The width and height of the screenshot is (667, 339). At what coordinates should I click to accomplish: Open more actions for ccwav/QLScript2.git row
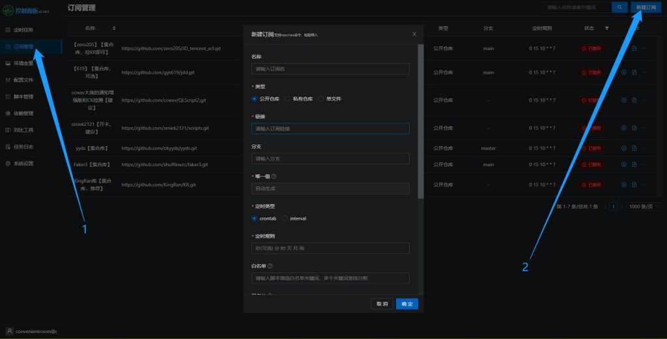pyautogui.click(x=646, y=100)
